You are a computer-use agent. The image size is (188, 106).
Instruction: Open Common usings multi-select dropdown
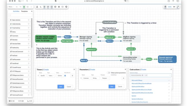[151, 75]
